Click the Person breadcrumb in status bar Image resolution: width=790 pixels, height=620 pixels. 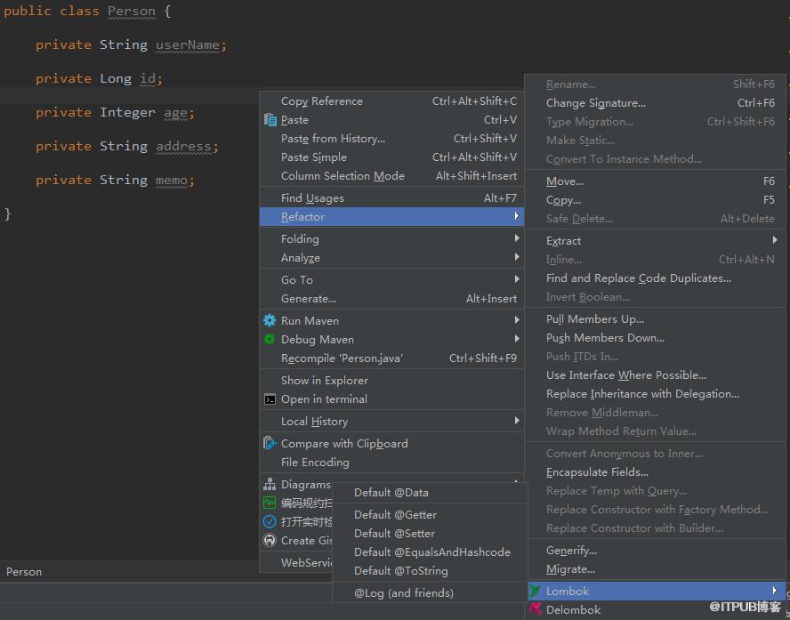pyautogui.click(x=24, y=572)
